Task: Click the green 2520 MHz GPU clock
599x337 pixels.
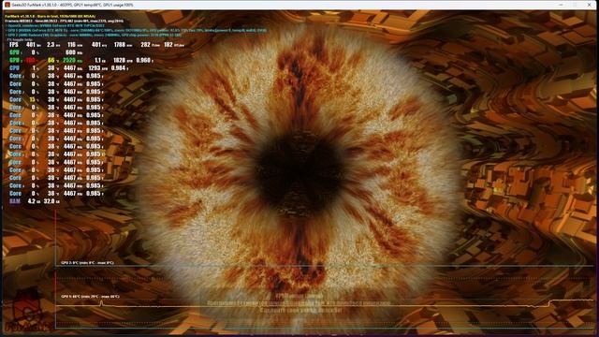Action: point(69,60)
